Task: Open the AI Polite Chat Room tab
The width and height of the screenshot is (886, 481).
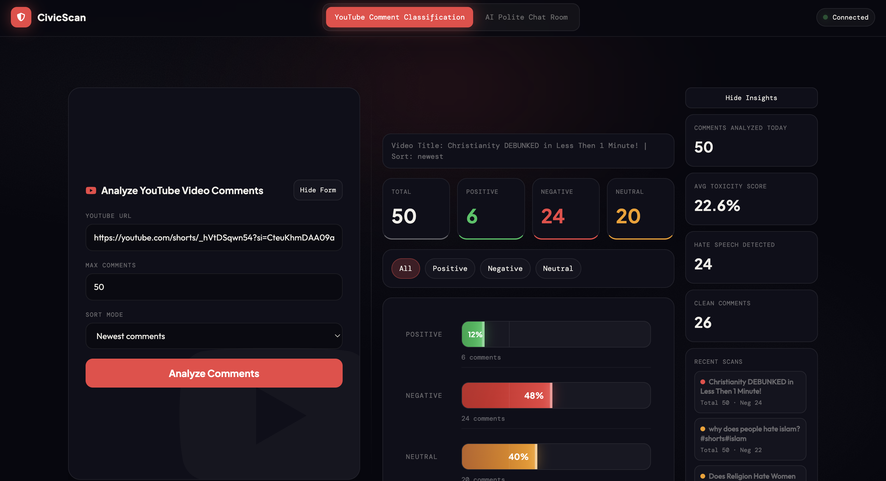Action: [x=526, y=17]
